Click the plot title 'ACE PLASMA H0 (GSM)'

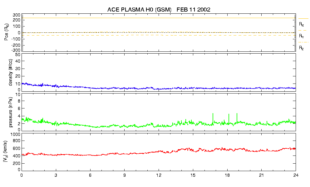[139, 9]
